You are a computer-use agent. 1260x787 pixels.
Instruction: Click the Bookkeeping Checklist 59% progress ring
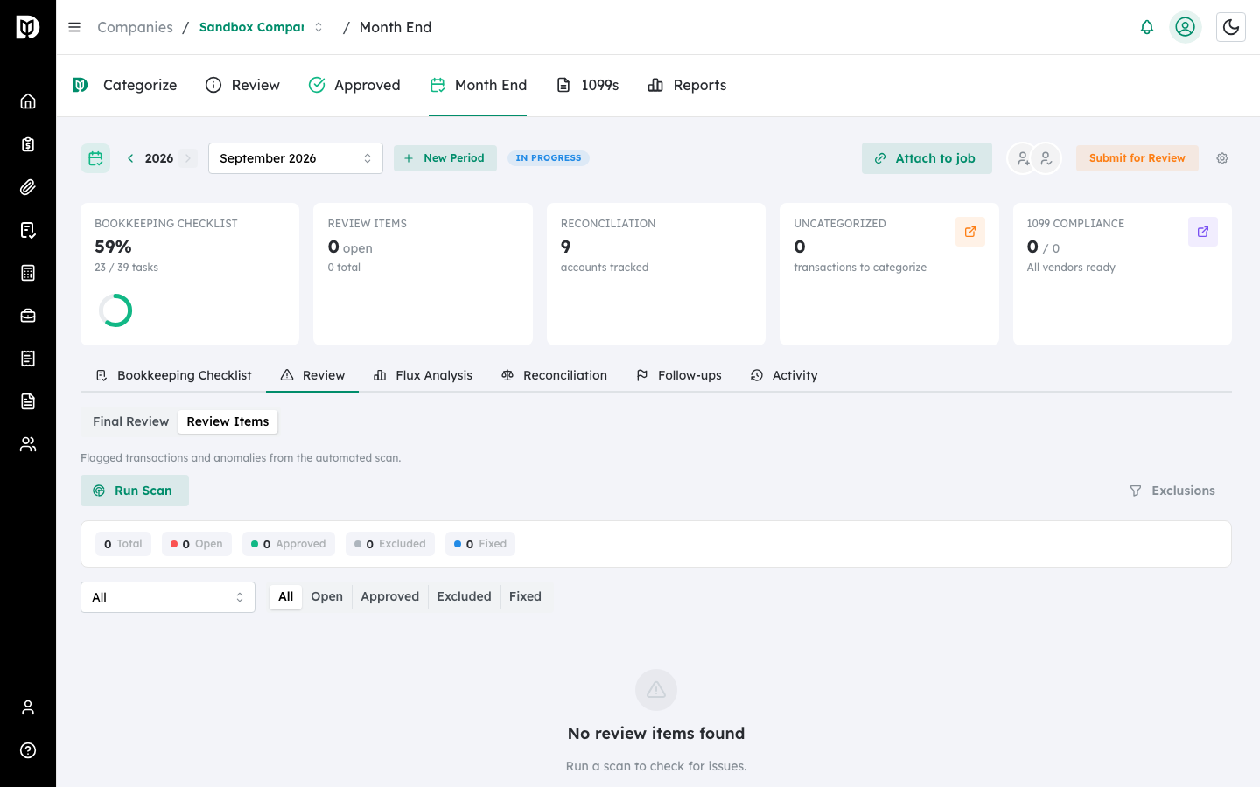[x=115, y=310]
